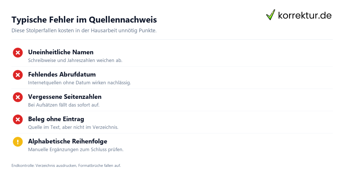Viewport: 344px width, 180px height.
Task: Click the text Bei Aufsätzen fällt das sofort auf
Action: [x=64, y=105]
